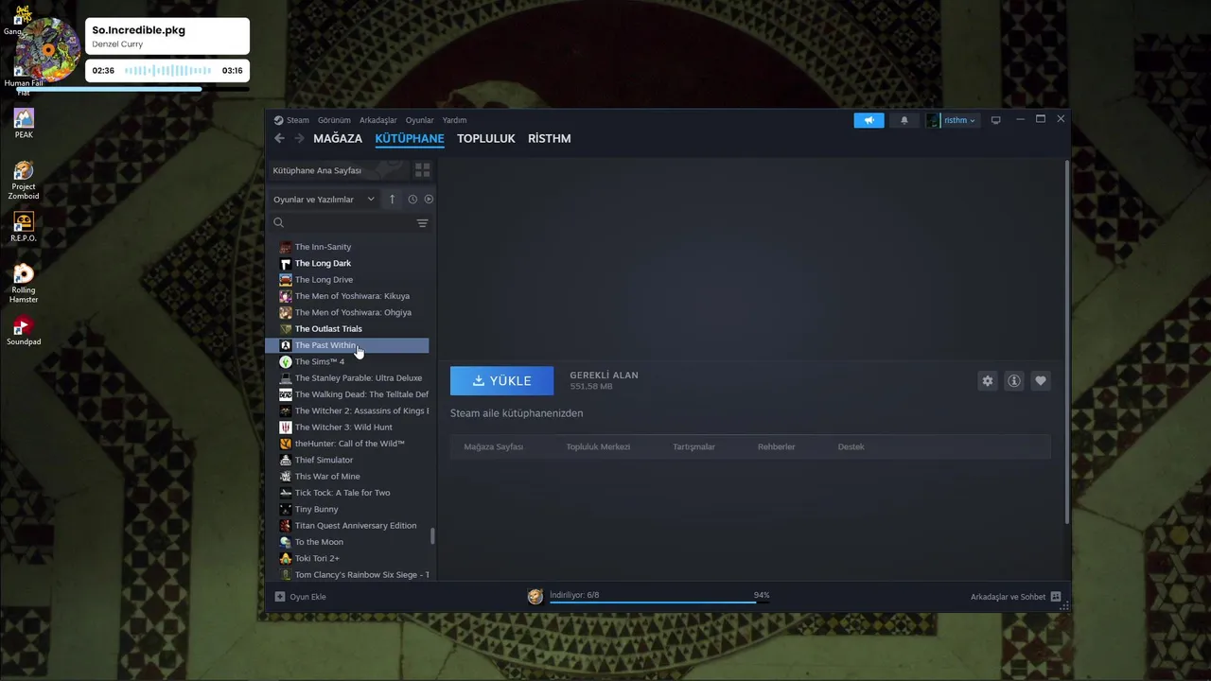Click the main content vertical scrollbar
Image resolution: width=1211 pixels, height=681 pixels.
click(1067, 340)
